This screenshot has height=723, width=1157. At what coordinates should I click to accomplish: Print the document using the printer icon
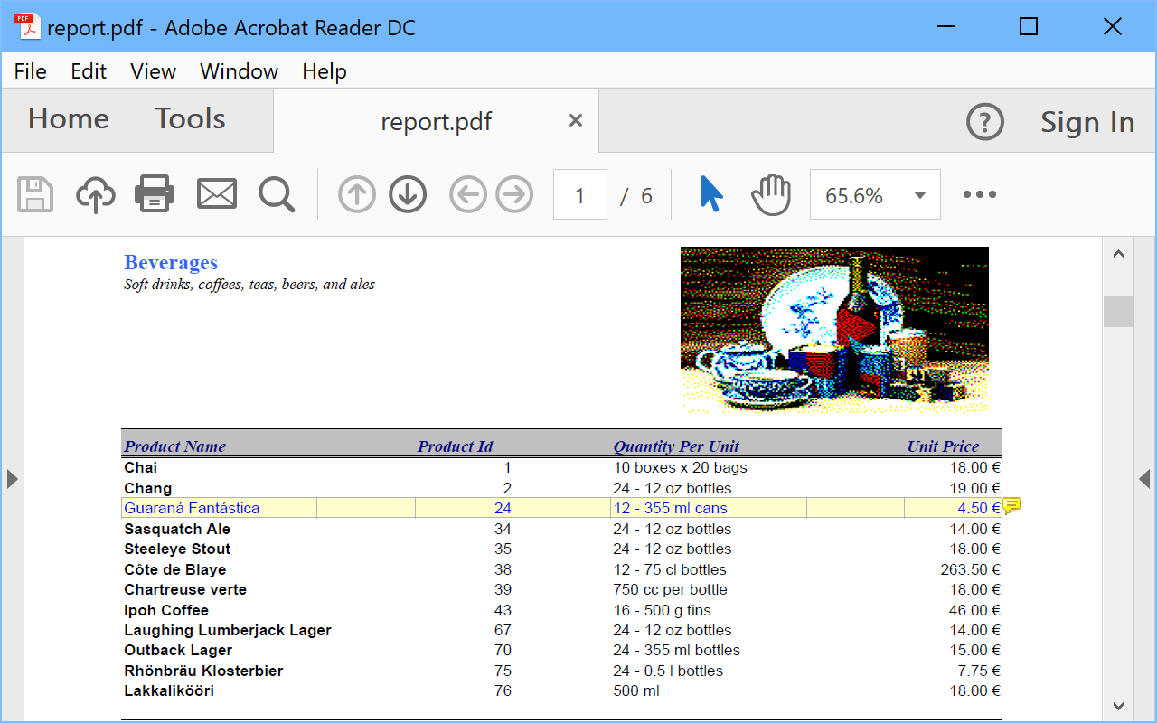click(155, 194)
